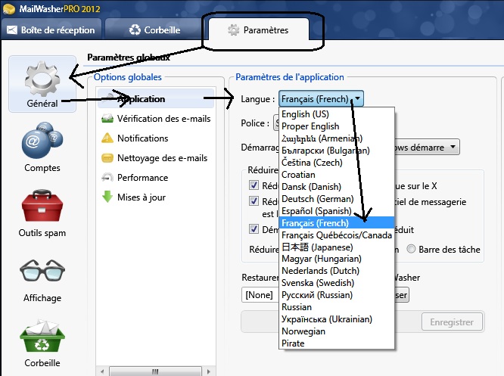Image resolution: width=504 pixels, height=376 pixels.
Task: Choose Български (Bulgarian) language
Action: (337, 151)
